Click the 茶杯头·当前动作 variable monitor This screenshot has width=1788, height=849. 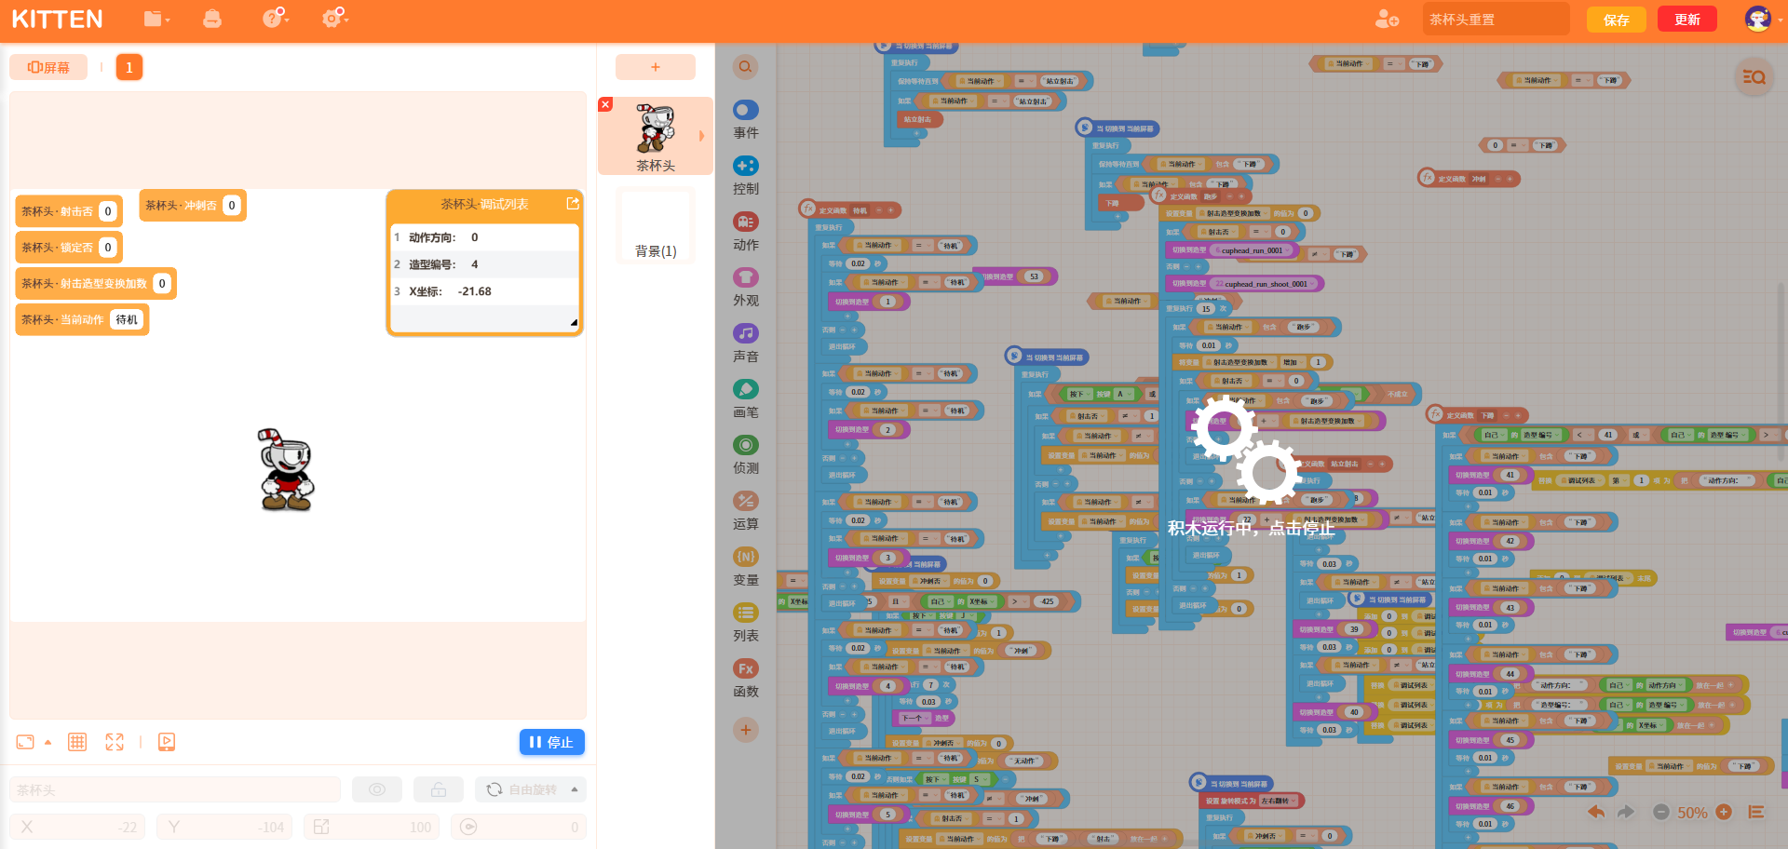(x=82, y=319)
